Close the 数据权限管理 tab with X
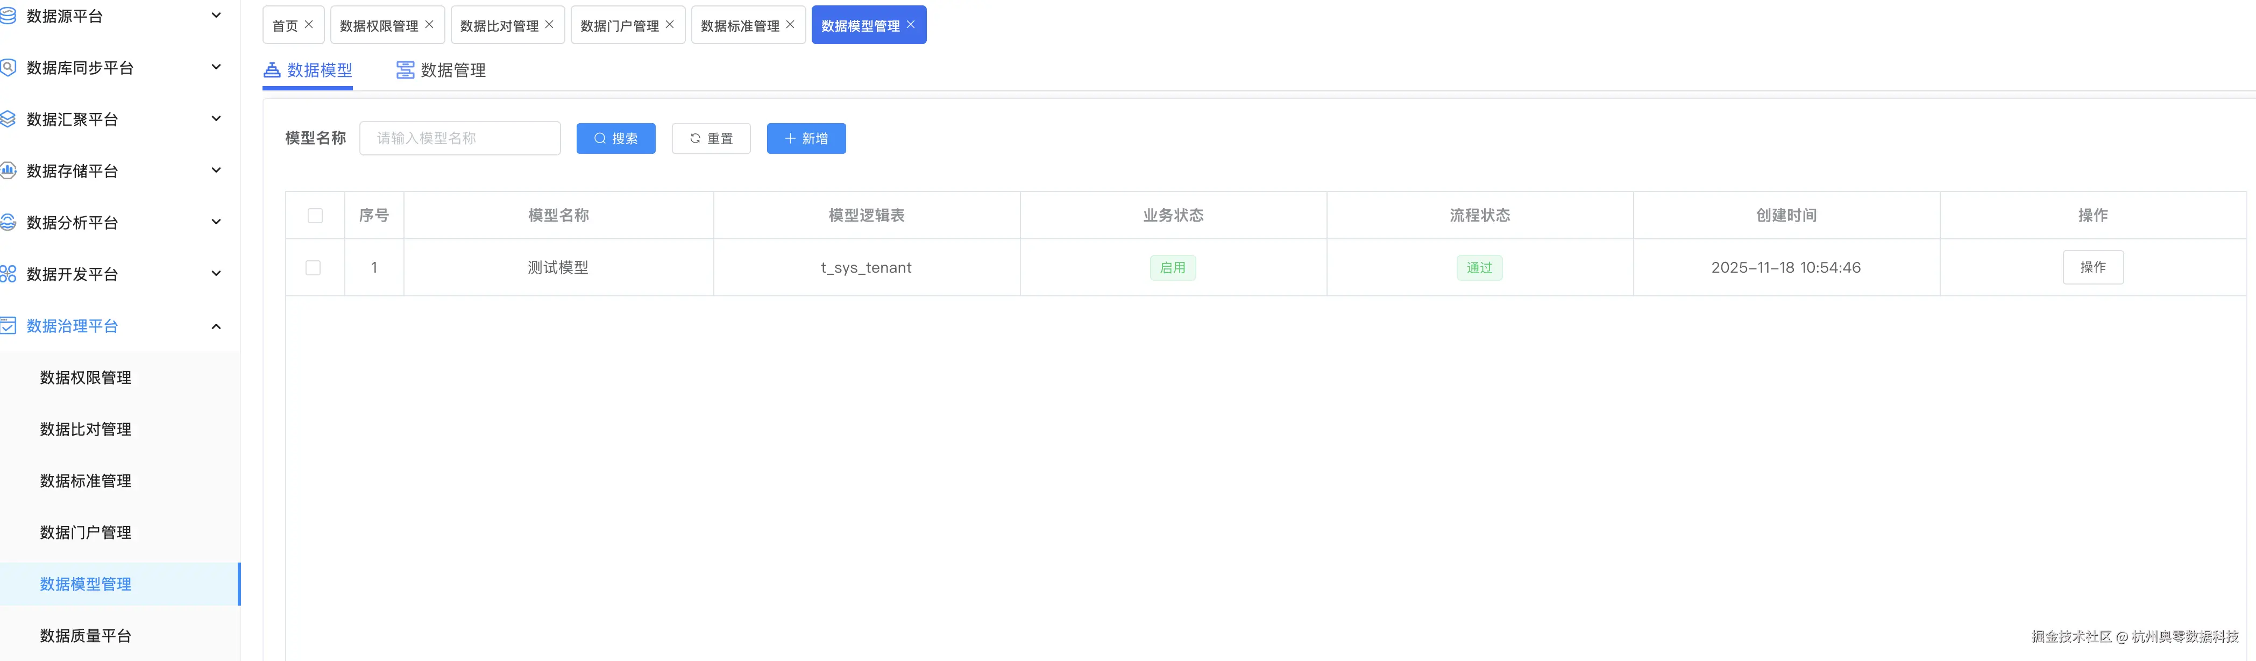Viewport: 2256px width, 661px height. (429, 25)
